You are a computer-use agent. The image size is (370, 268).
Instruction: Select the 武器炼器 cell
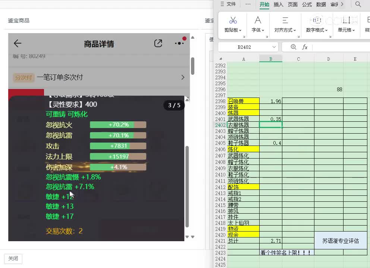click(x=243, y=119)
